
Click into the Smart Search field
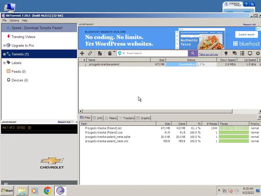click(156, 53)
